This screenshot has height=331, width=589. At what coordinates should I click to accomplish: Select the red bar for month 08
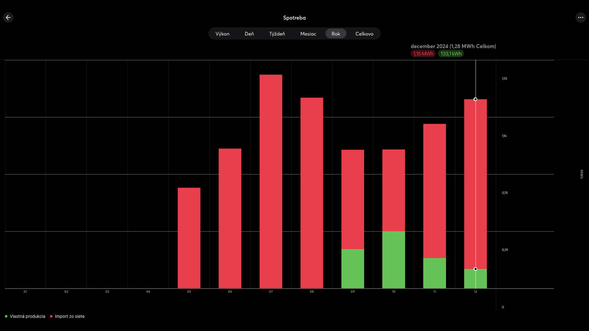[x=312, y=193]
